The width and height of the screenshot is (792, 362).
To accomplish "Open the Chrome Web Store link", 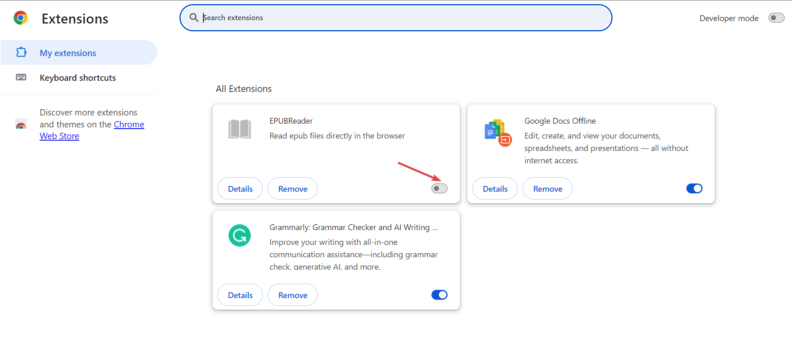I will point(92,130).
